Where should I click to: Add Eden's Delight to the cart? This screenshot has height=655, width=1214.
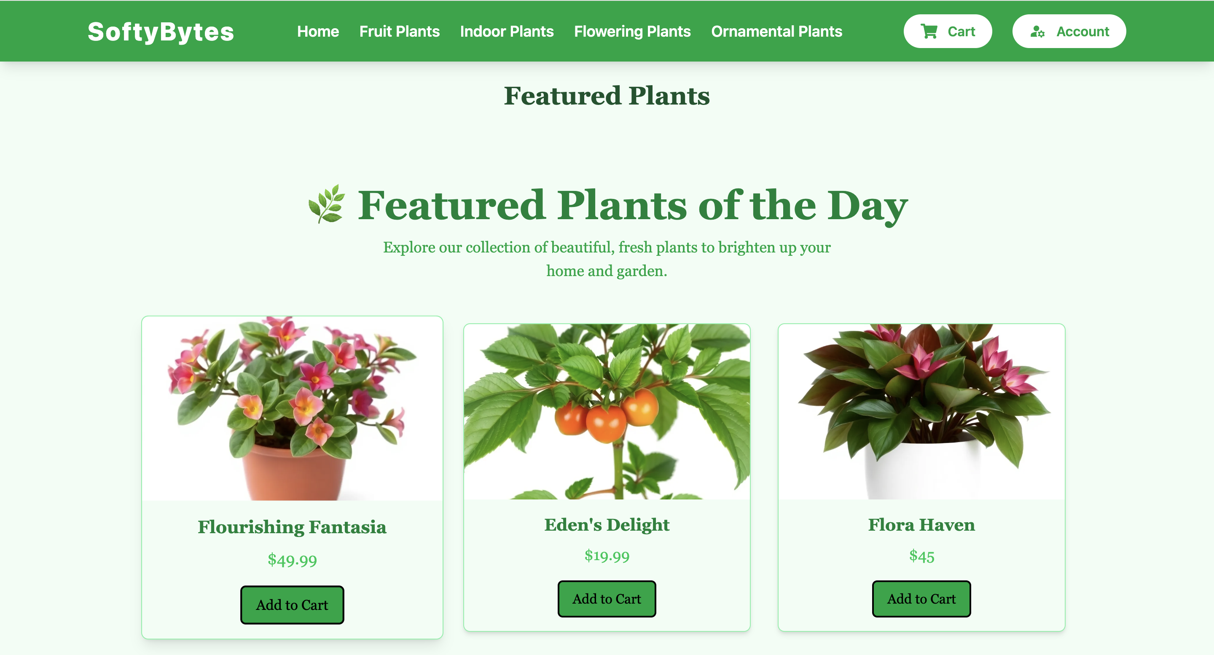click(607, 599)
